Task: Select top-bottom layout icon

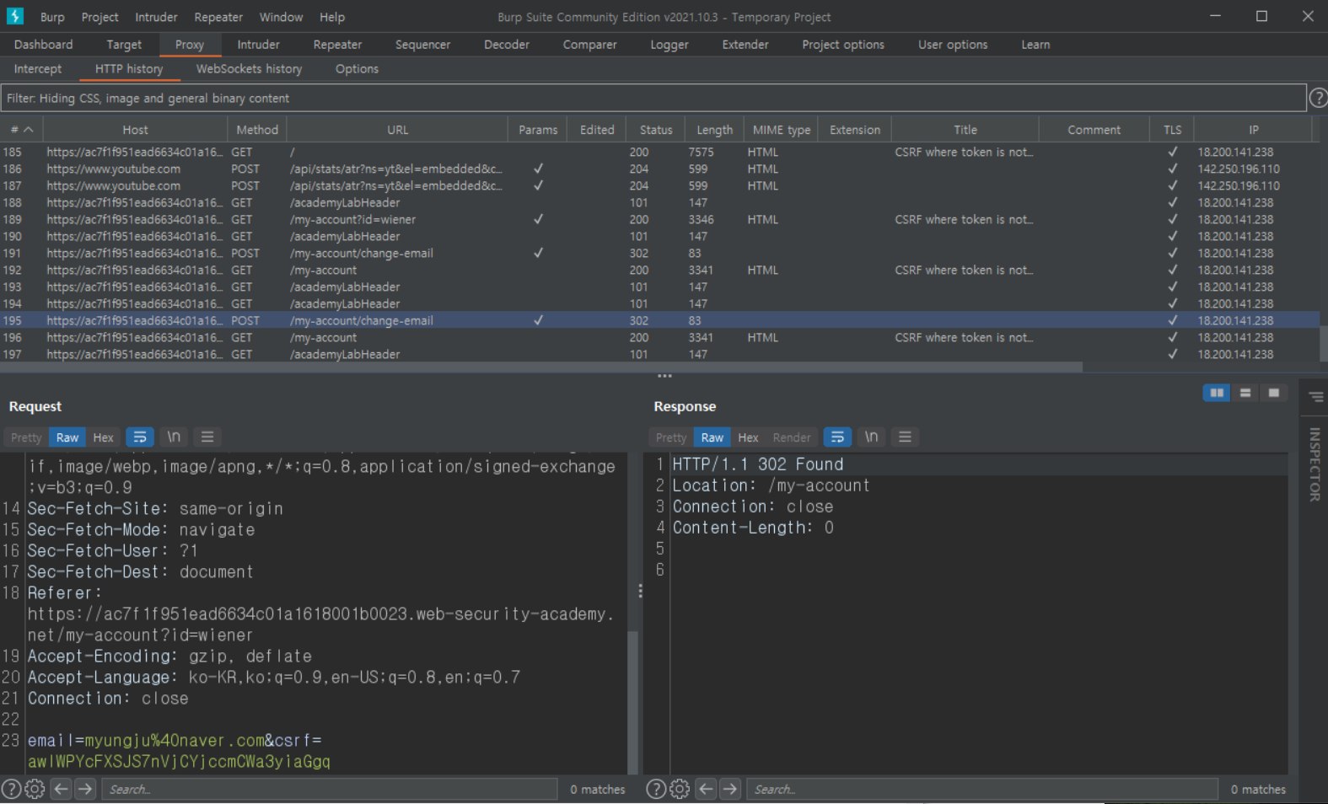Action: (x=1245, y=393)
